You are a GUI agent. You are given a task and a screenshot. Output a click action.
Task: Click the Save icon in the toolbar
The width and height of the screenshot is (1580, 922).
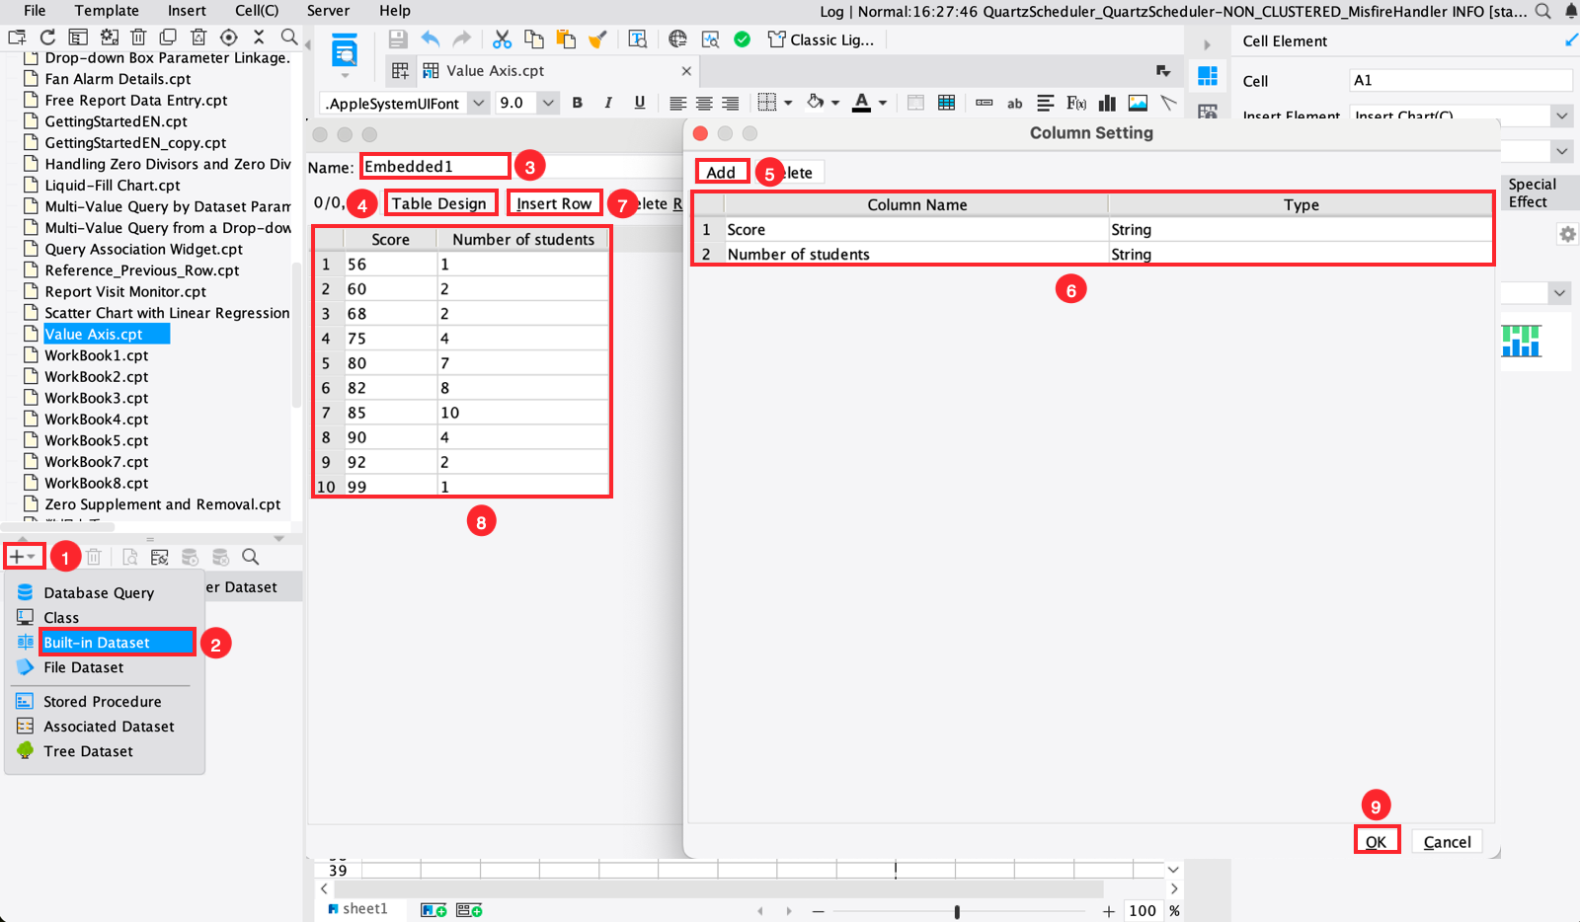(x=398, y=39)
